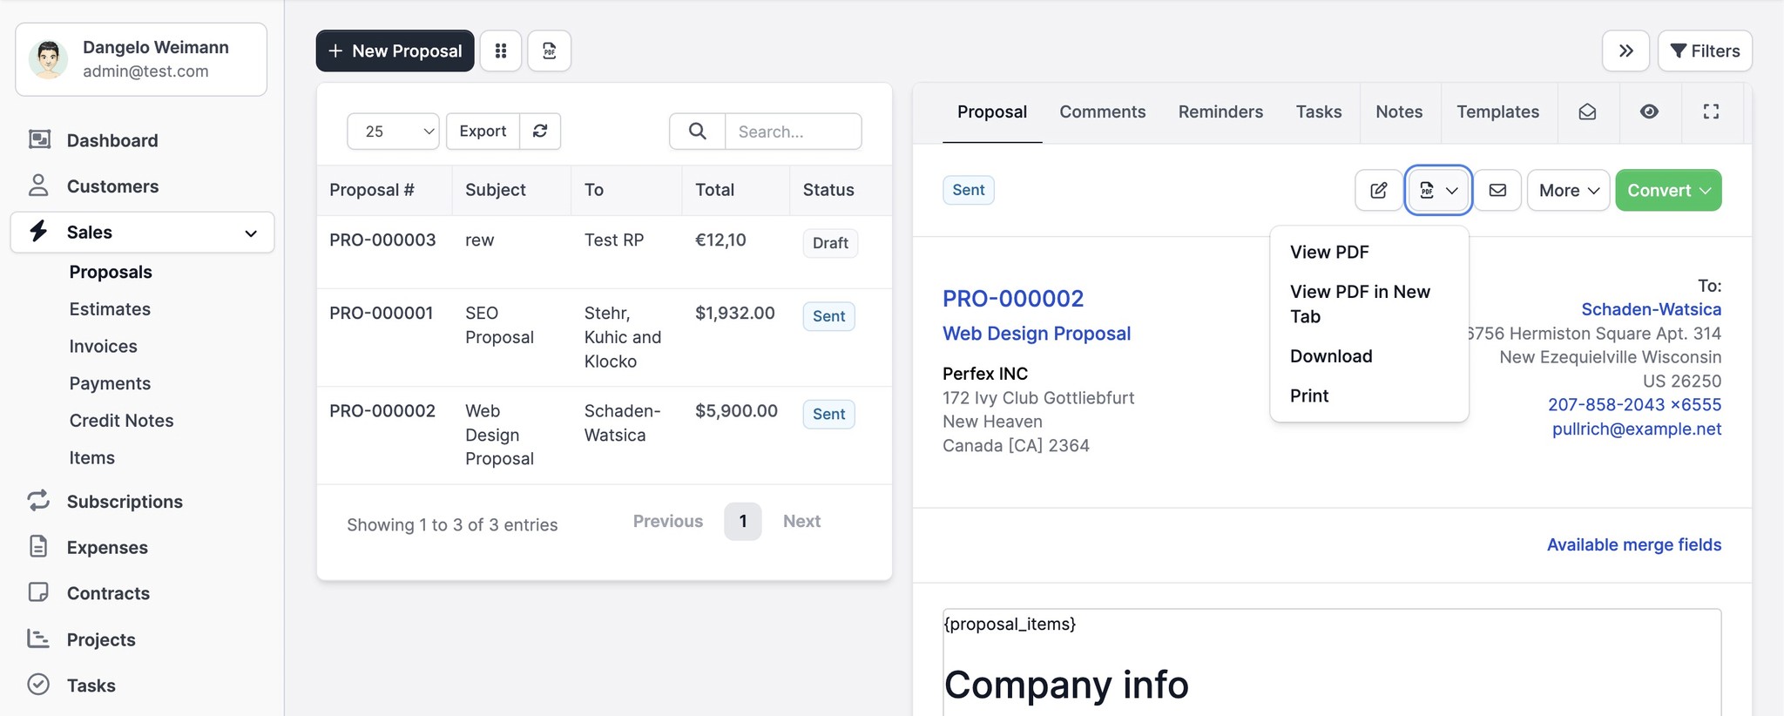Open Available merge fields link

coord(1634,545)
